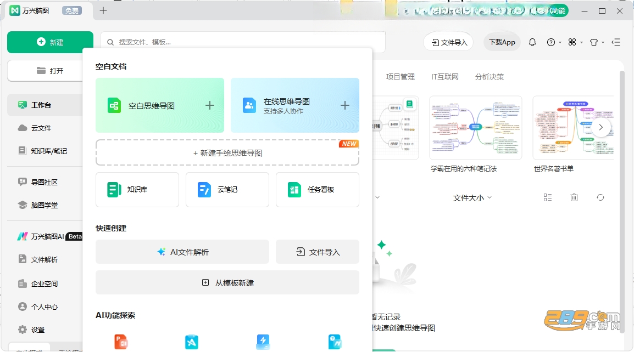This screenshot has width=634, height=352.
Task: Click 文件导入 in the quick-create section
Action: click(318, 252)
